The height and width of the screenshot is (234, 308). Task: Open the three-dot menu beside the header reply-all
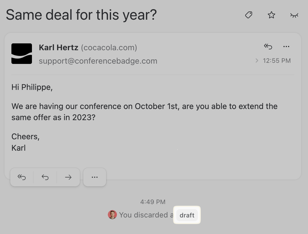(286, 47)
